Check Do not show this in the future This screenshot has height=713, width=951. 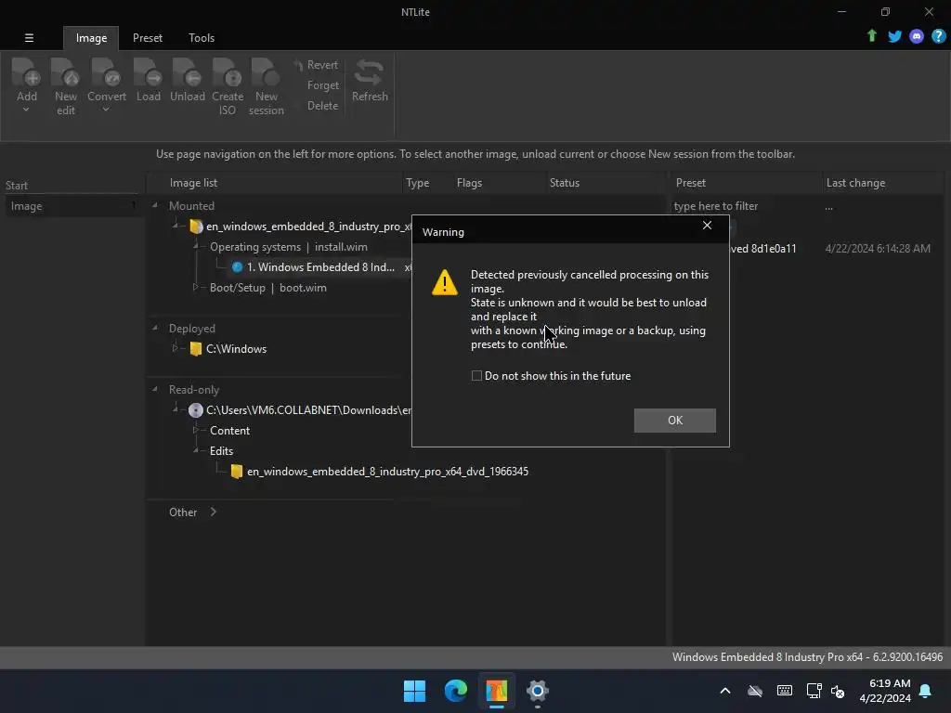coord(476,376)
